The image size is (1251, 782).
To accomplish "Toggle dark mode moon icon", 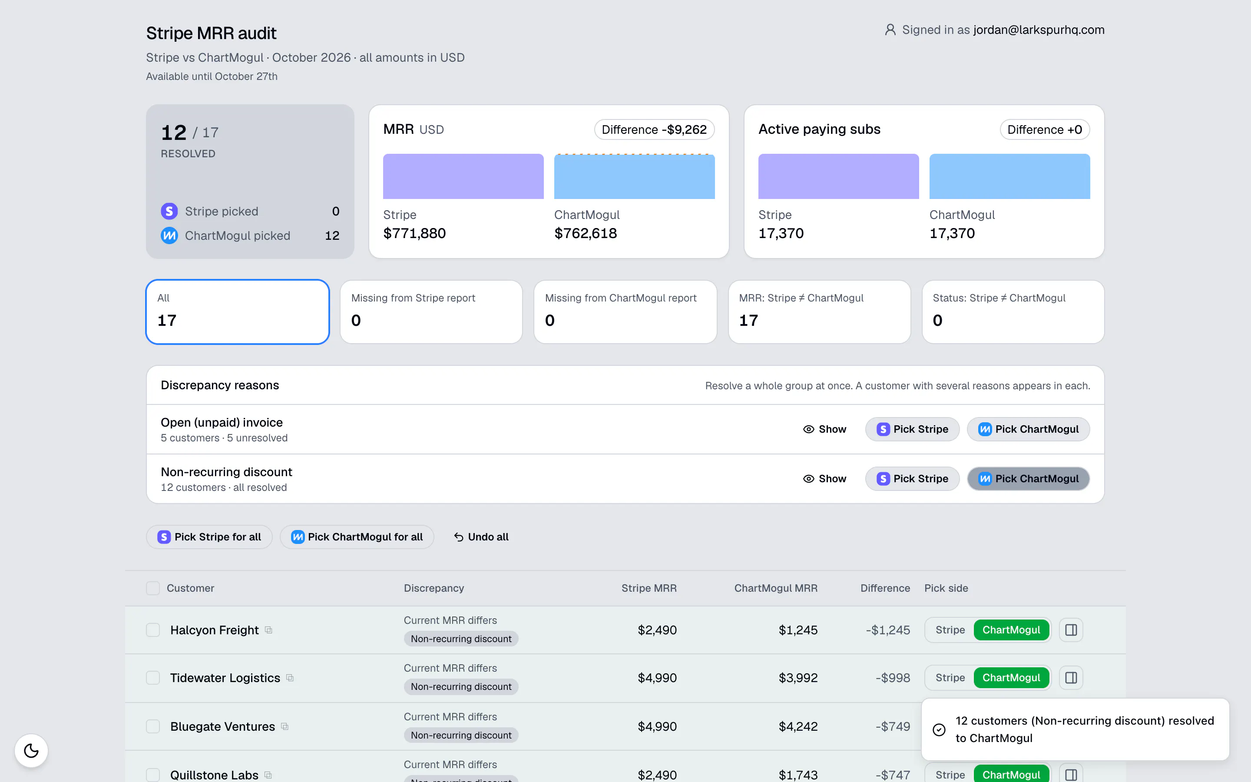I will tap(31, 750).
